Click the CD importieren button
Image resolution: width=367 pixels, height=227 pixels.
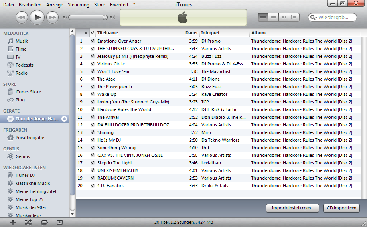pos(341,208)
